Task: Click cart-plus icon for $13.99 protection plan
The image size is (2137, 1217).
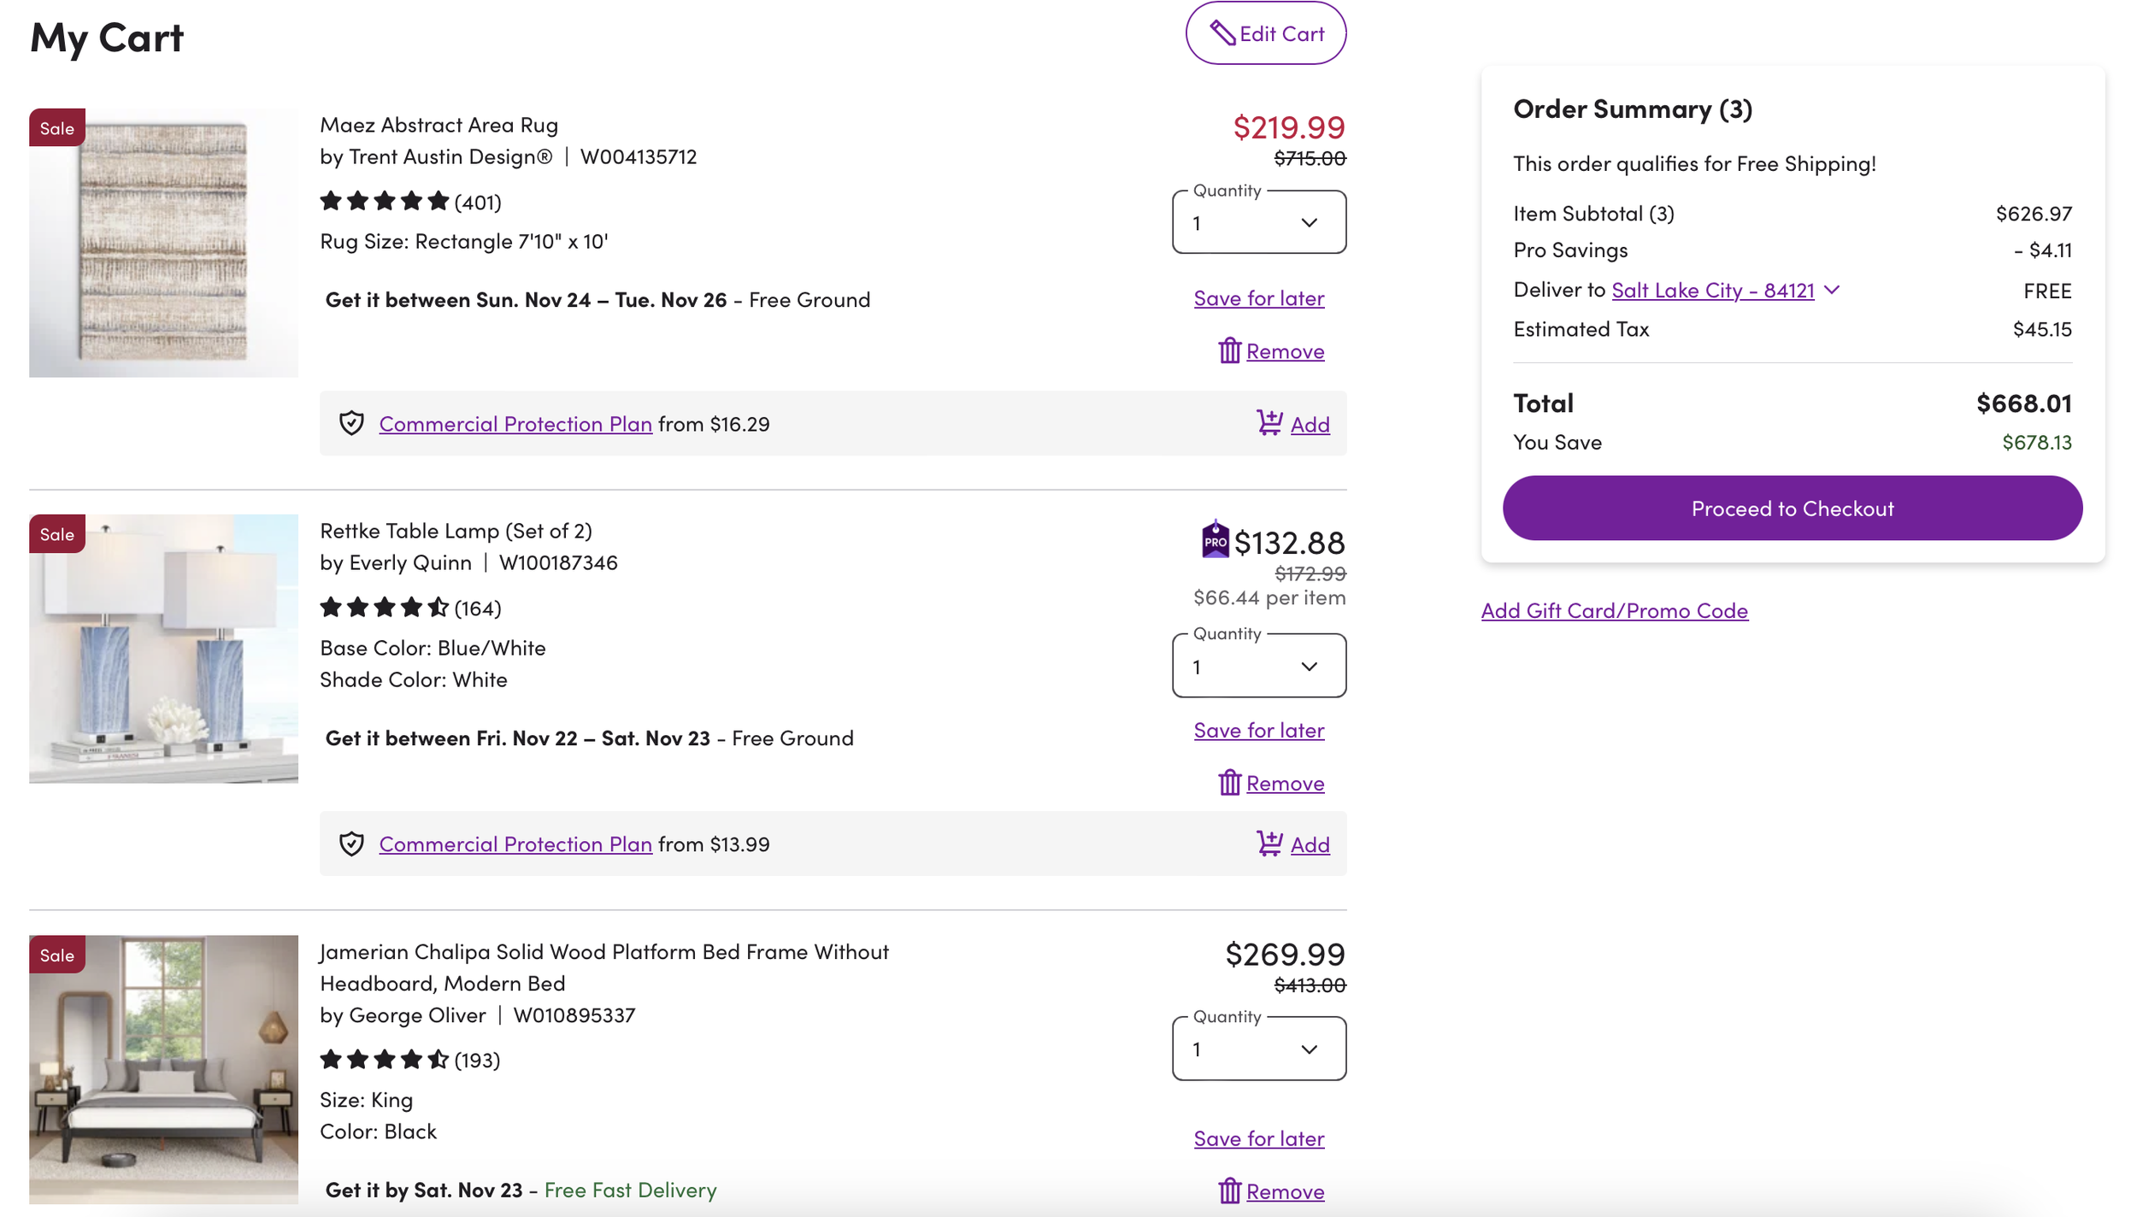Action: click(1269, 844)
